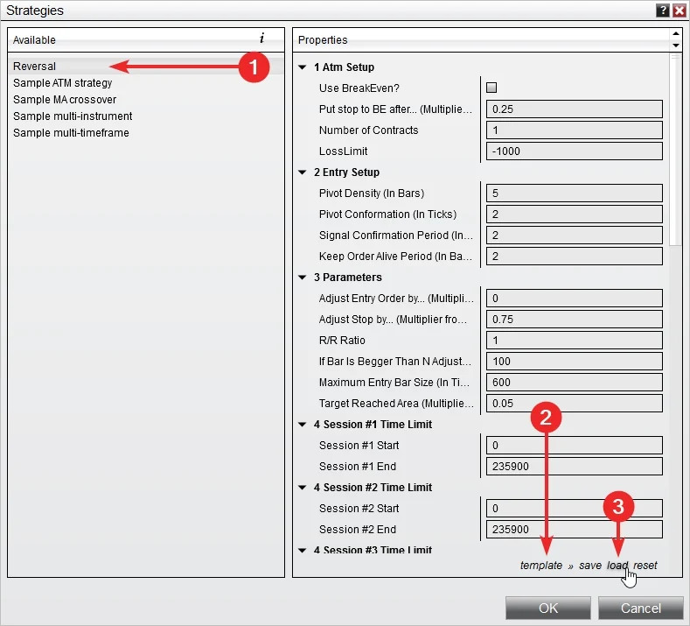Click the Number of Contracts field
The height and width of the screenshot is (626, 690).
coord(574,130)
